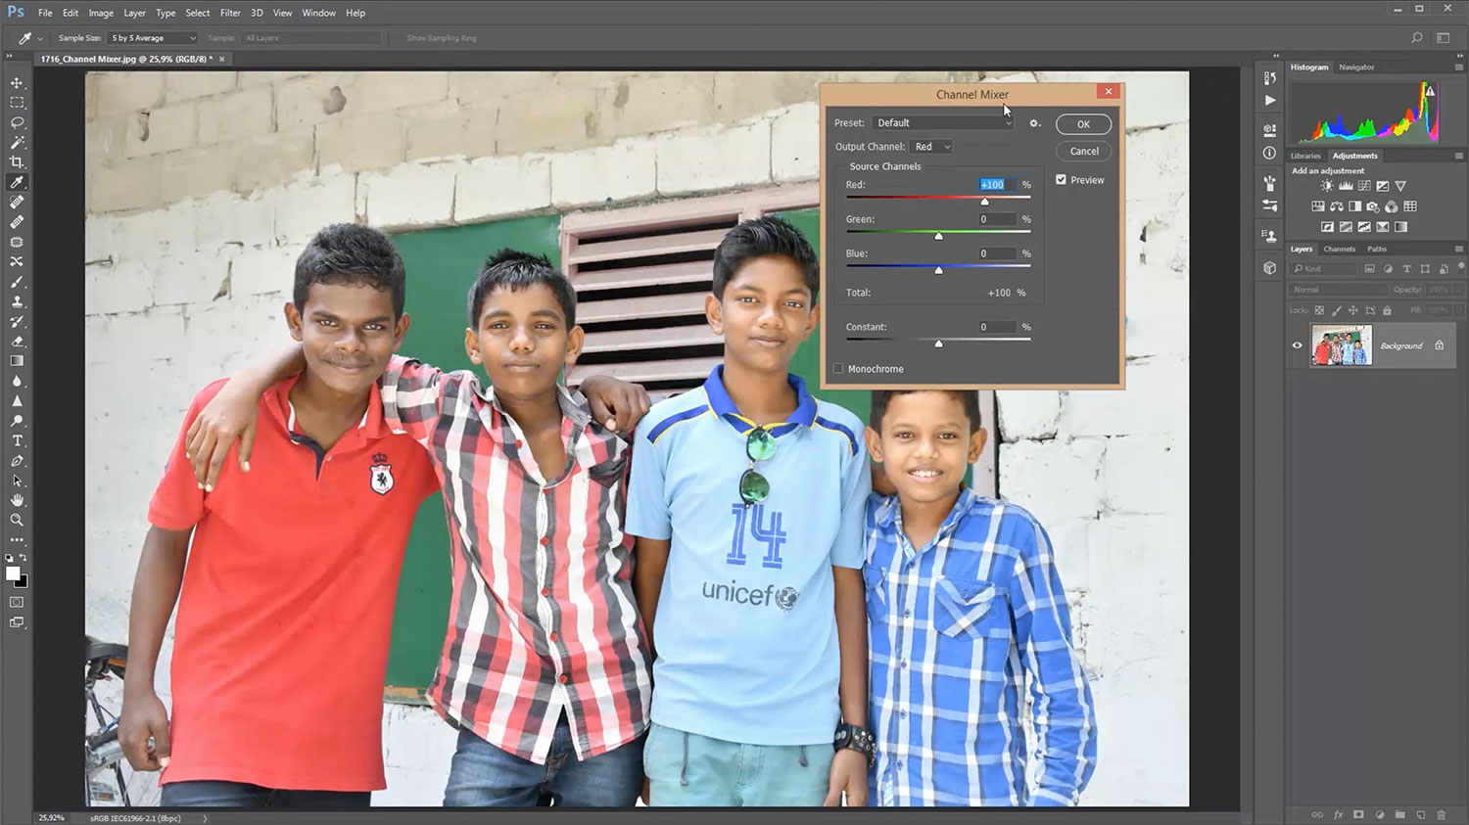The height and width of the screenshot is (825, 1469).
Task: Switch to the Channels tab
Action: (1339, 250)
